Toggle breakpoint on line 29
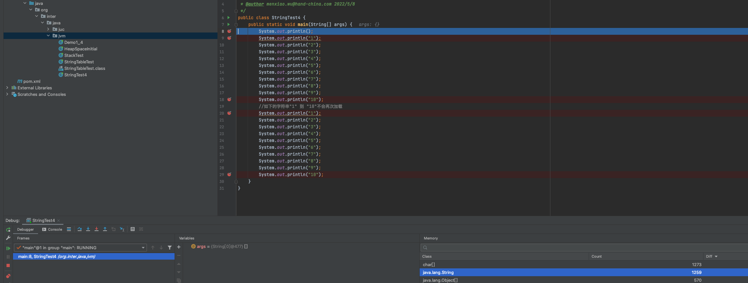The height and width of the screenshot is (283, 748). point(229,174)
